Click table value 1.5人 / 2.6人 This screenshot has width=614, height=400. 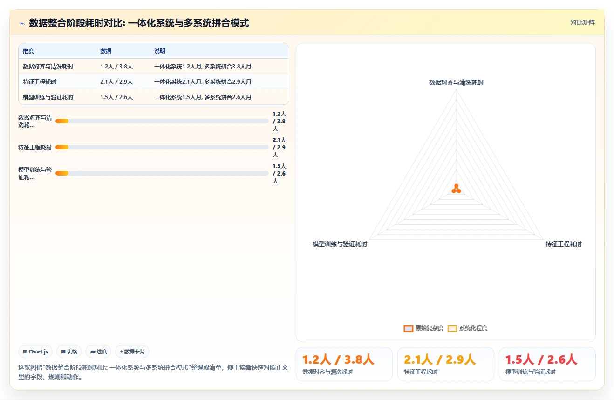[x=116, y=97]
